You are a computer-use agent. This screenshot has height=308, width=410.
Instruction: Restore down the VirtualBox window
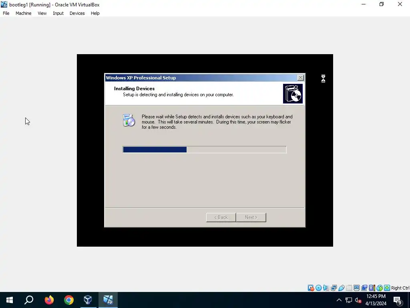coord(382,4)
